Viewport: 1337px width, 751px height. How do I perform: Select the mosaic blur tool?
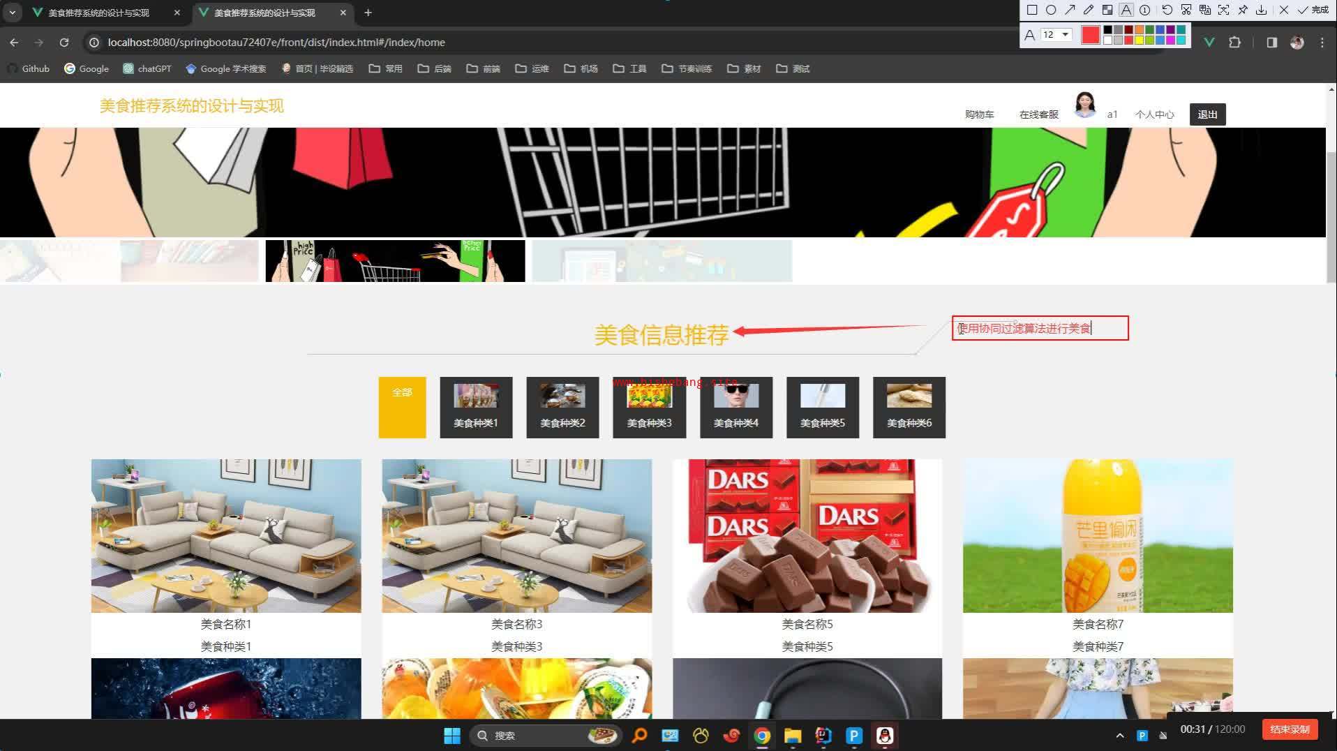point(1107,10)
